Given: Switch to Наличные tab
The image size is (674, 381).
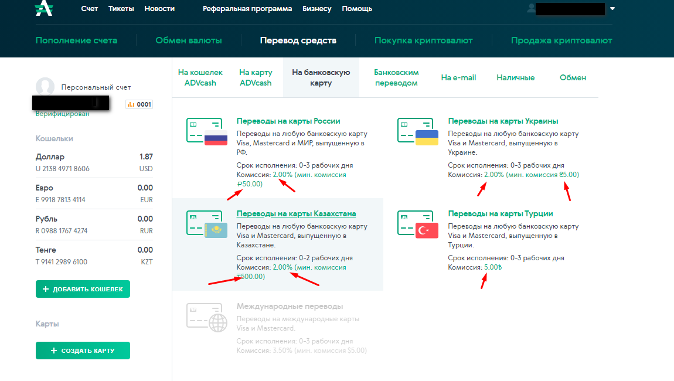Looking at the screenshot, I should tap(516, 78).
